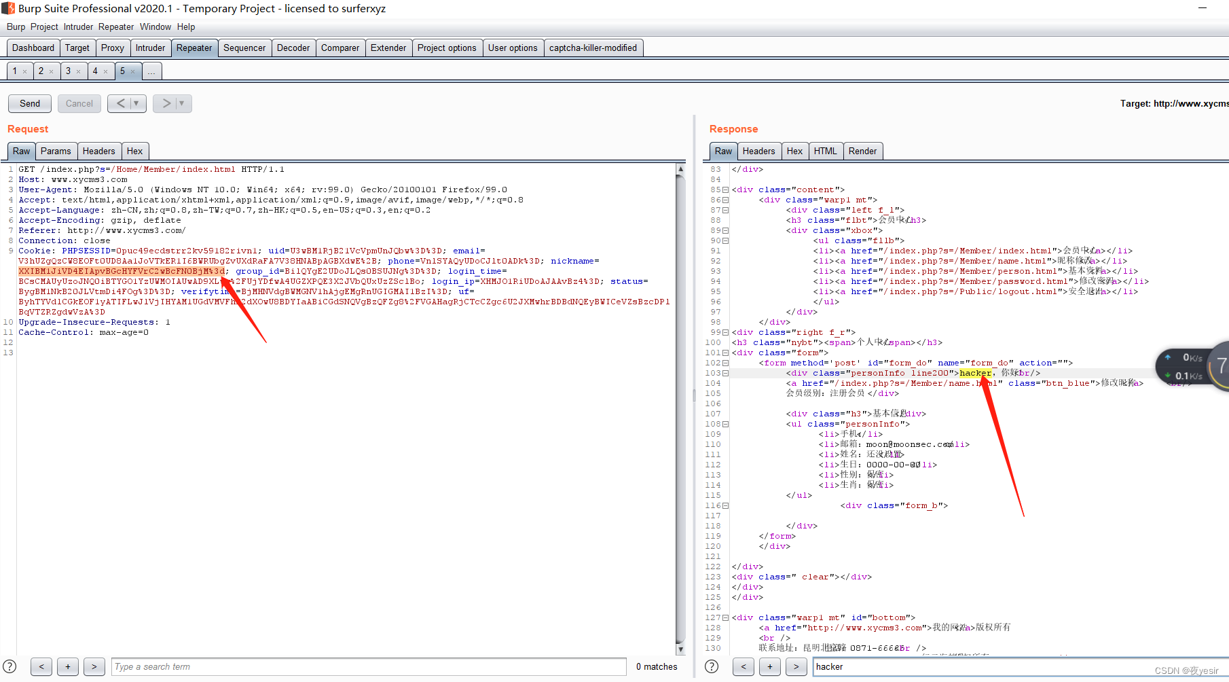Screen dimensions: 1229x682
Task: Open the history back dropdown arrow
Action: tap(136, 103)
